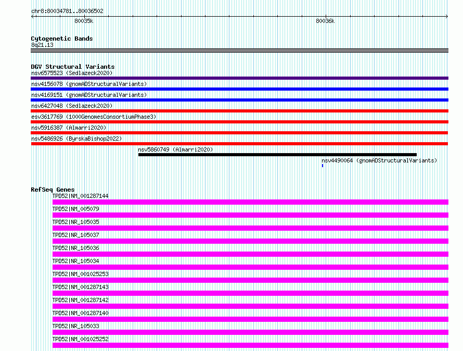Image resolution: width=463 pixels, height=351 pixels.
Task: Click the magenta TPD52|NM_001287143 gene bar
Action: coord(250,293)
